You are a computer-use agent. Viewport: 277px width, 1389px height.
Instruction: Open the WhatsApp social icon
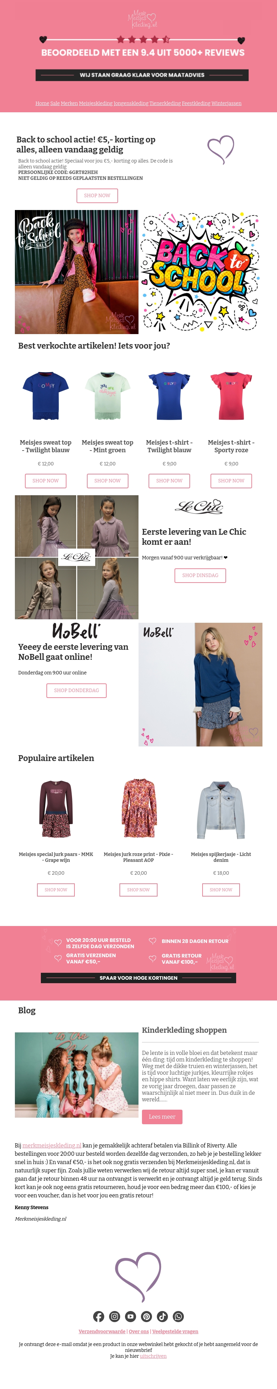click(x=178, y=1316)
